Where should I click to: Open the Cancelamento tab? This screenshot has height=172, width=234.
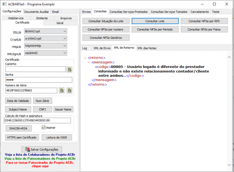(x=200, y=12)
